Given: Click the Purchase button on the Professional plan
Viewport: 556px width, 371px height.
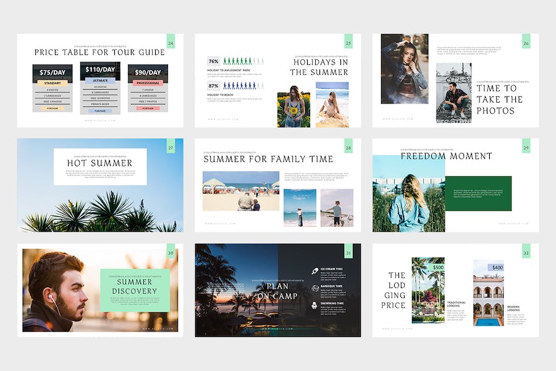Looking at the screenshot, I should (x=148, y=108).
